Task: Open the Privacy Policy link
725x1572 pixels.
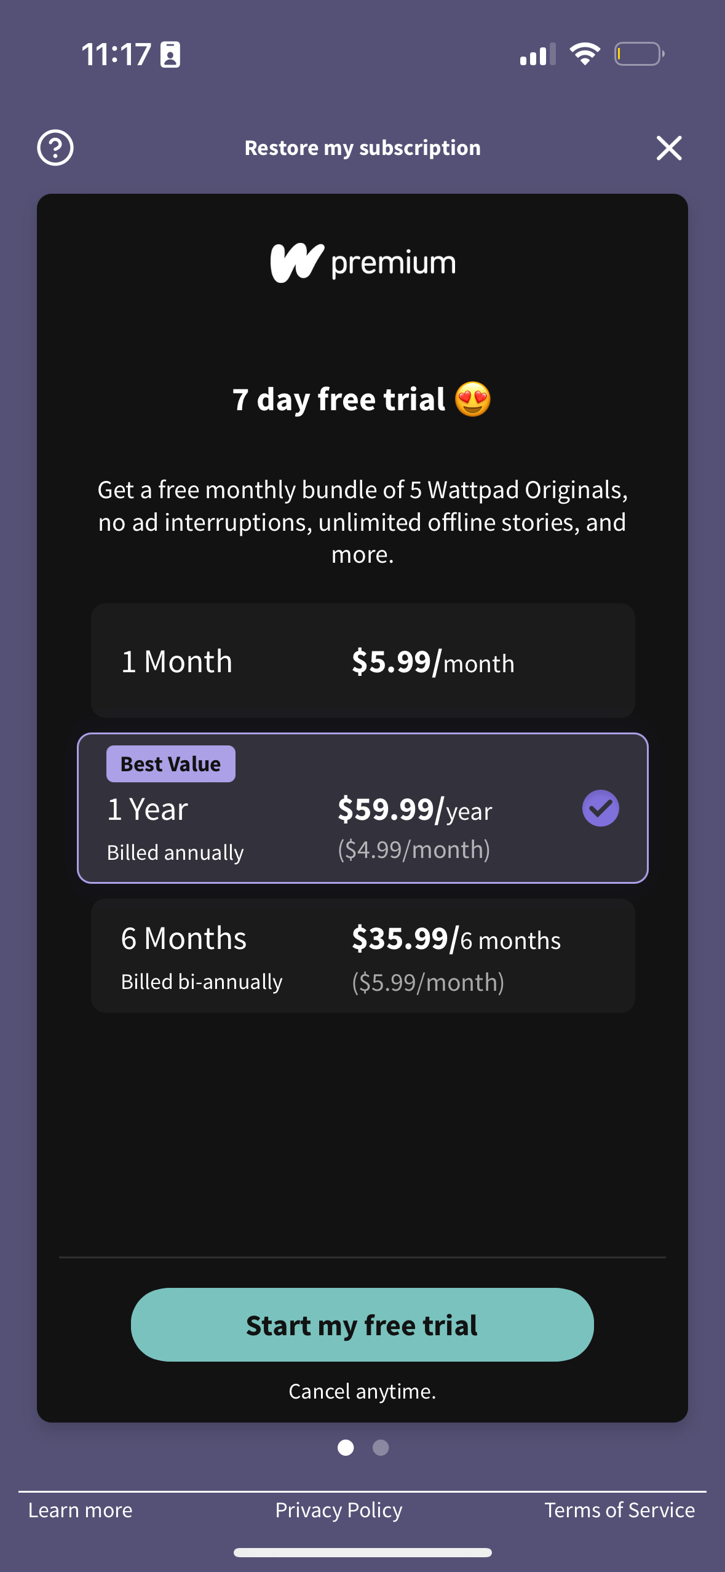Action: pos(339,1510)
